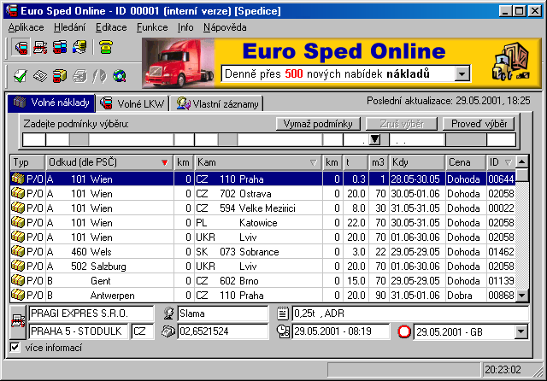Open the Editace menu
The height and width of the screenshot is (381, 547).
(x=111, y=27)
